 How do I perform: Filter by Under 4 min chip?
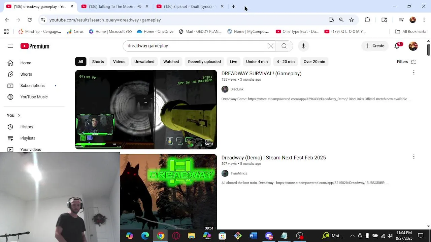click(x=257, y=62)
